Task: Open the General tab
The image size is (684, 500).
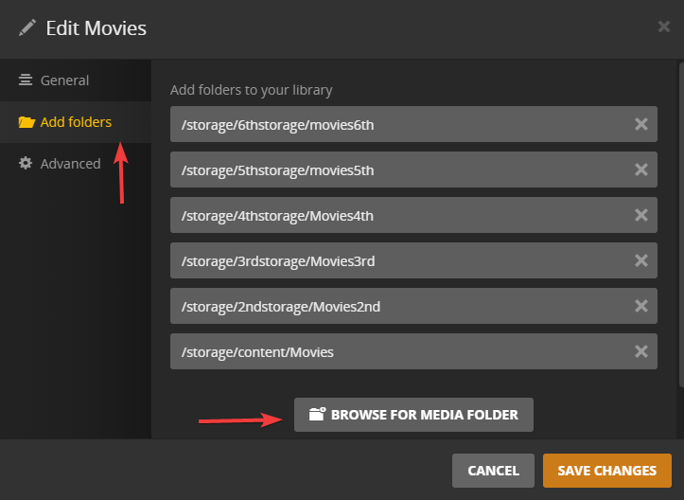Action: 76,80
